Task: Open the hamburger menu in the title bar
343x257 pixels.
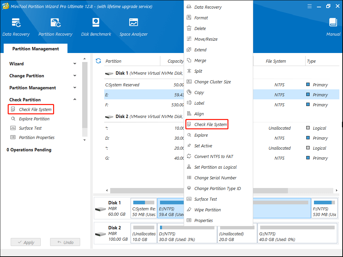Action: pos(310,6)
